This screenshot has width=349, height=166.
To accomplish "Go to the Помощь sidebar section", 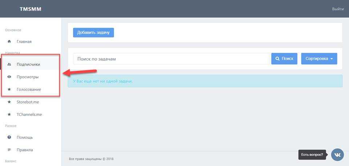I will pos(25,137).
